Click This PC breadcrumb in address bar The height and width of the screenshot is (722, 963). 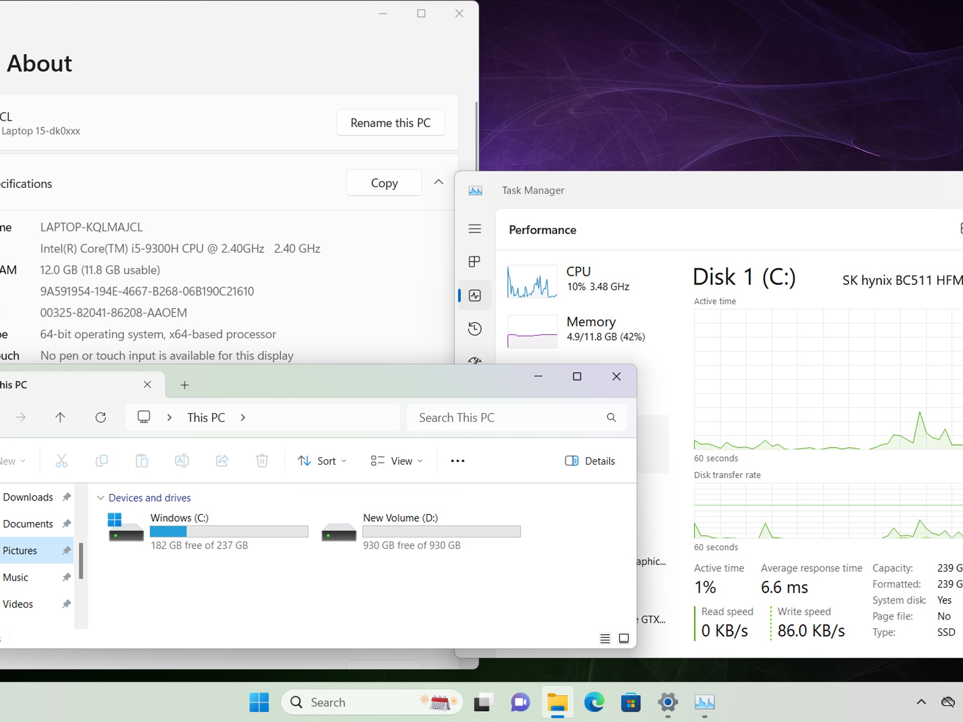(x=206, y=417)
